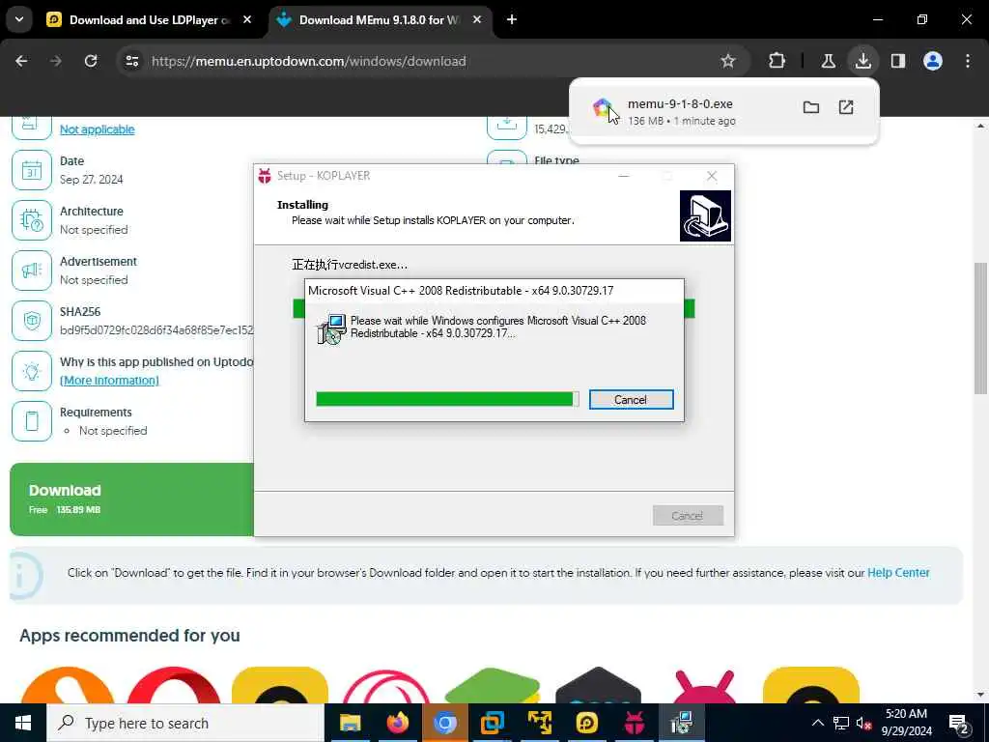
Task: Reload the current page
Action: 91,61
